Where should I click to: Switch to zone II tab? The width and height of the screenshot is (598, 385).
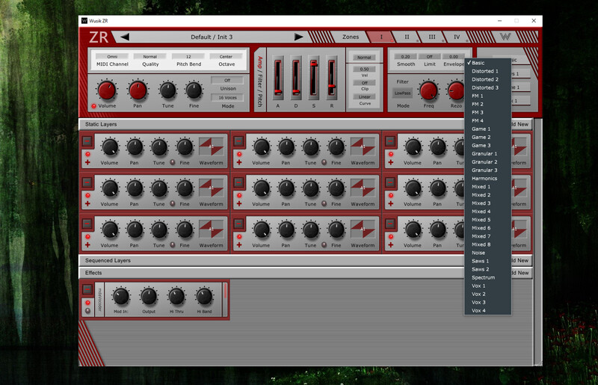(407, 37)
